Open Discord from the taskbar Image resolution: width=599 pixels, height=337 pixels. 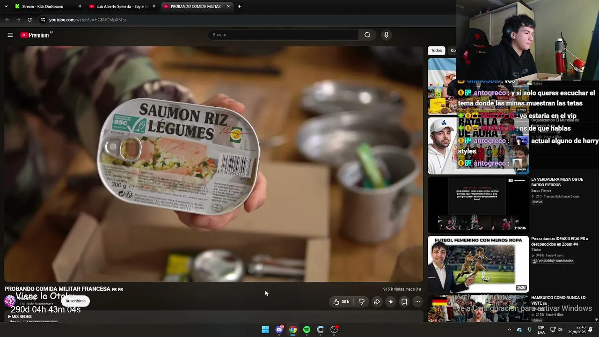click(x=279, y=330)
